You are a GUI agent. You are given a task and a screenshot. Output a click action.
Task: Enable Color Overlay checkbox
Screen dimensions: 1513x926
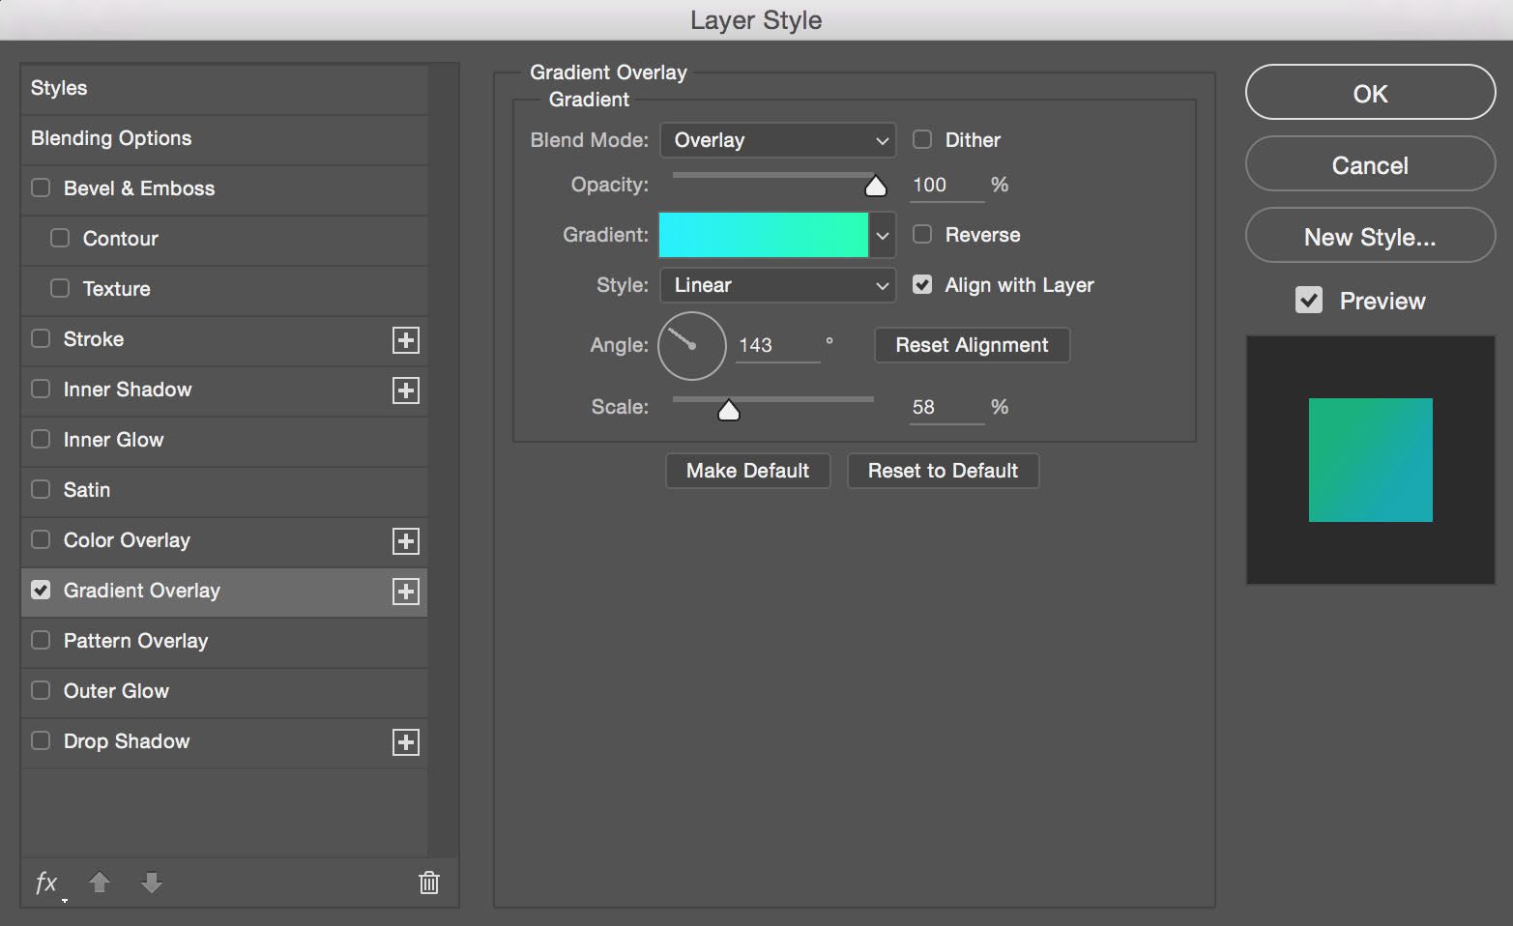[x=41, y=539]
